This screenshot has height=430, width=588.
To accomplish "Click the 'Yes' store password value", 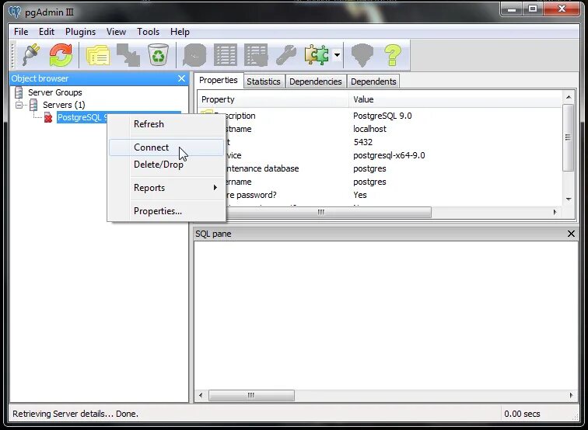I will (360, 195).
